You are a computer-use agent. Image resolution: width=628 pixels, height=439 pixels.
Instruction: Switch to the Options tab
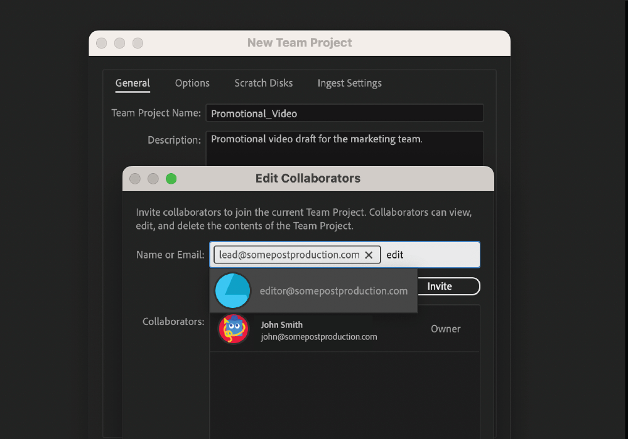tap(192, 83)
